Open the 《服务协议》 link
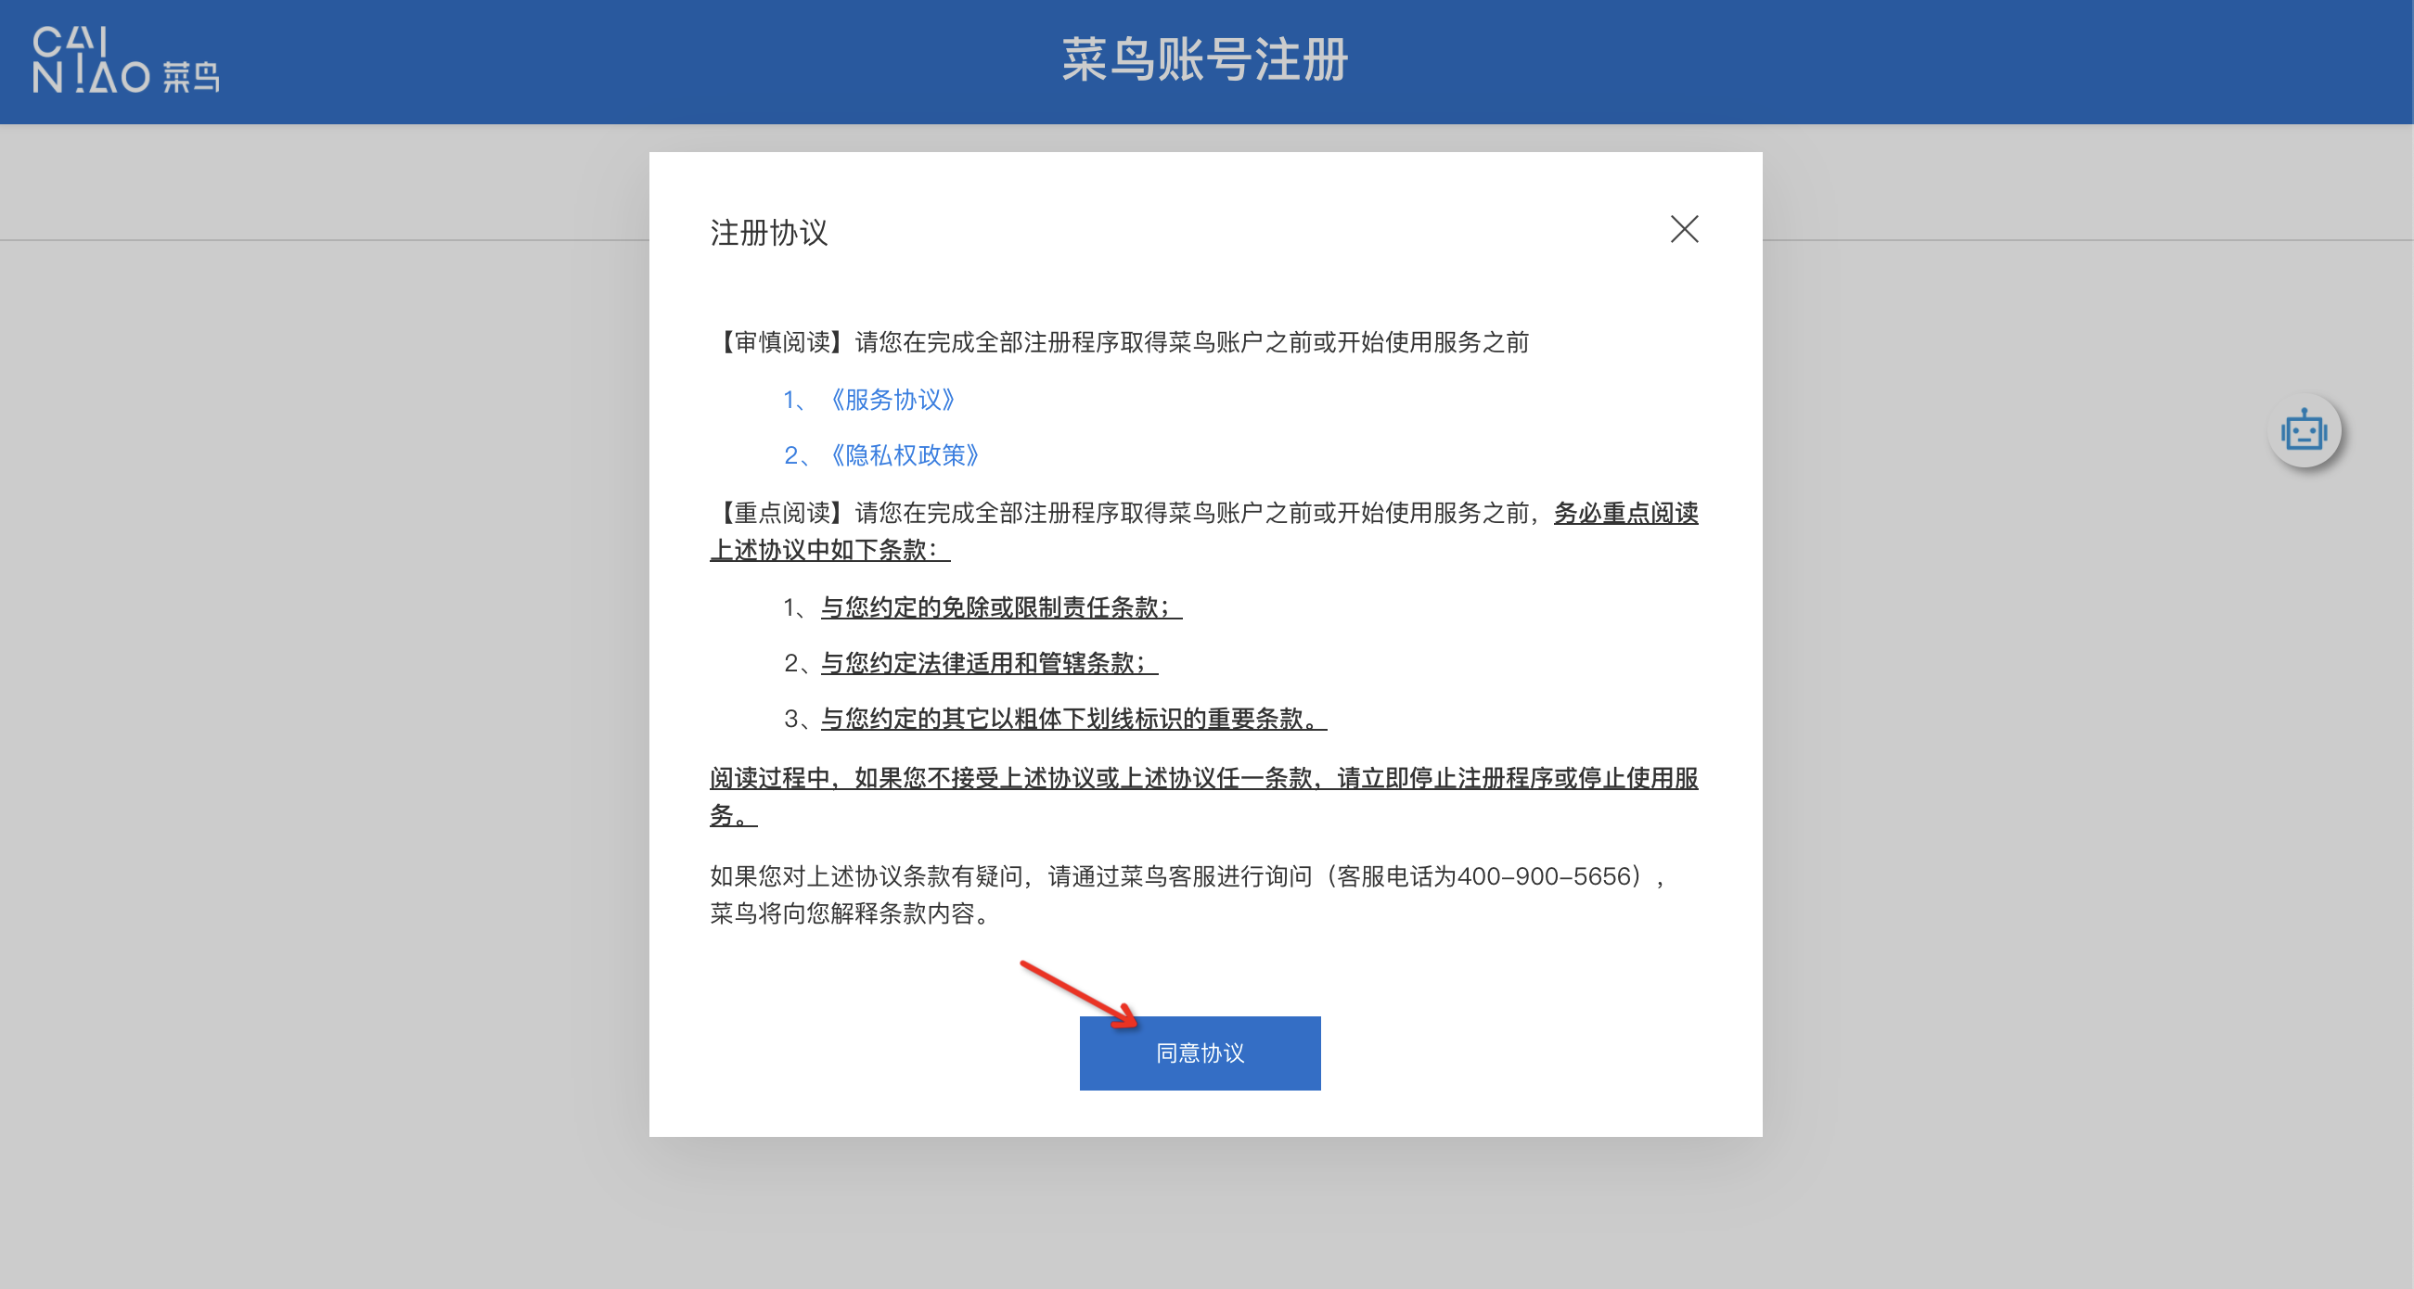Screen dimensions: 2414x1289 pos(892,400)
